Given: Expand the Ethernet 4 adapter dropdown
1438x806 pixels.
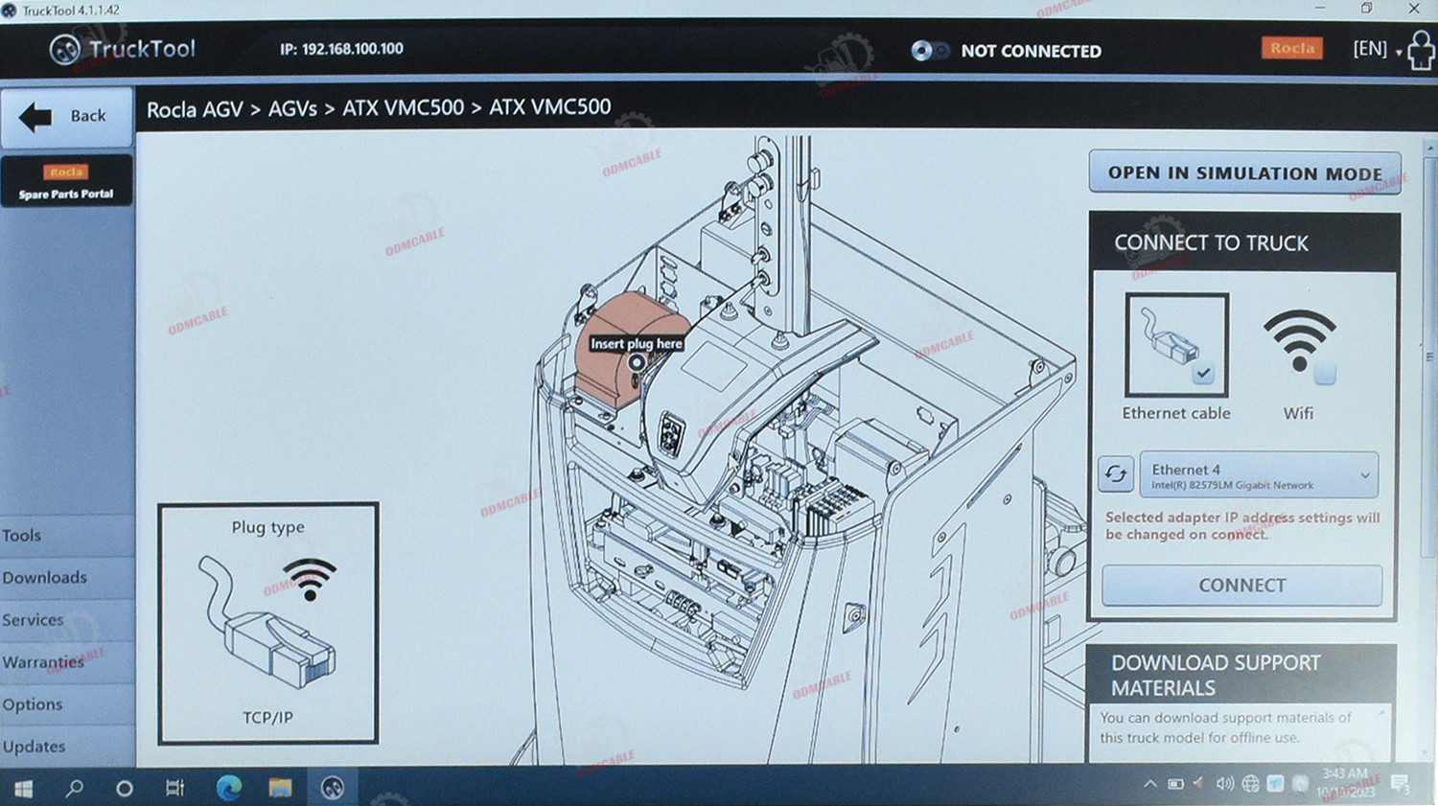Looking at the screenshot, I should coord(1259,475).
